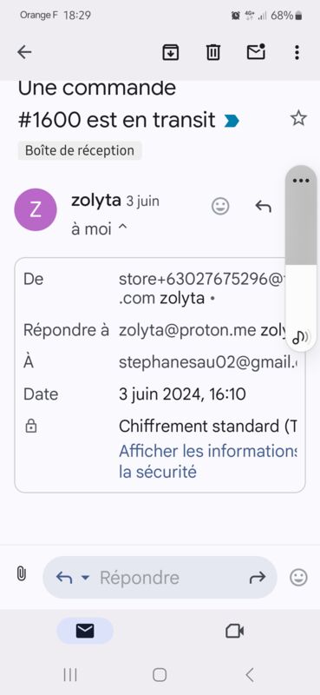Switch to the Meet video tab
This screenshot has width=320, height=695.
234,631
